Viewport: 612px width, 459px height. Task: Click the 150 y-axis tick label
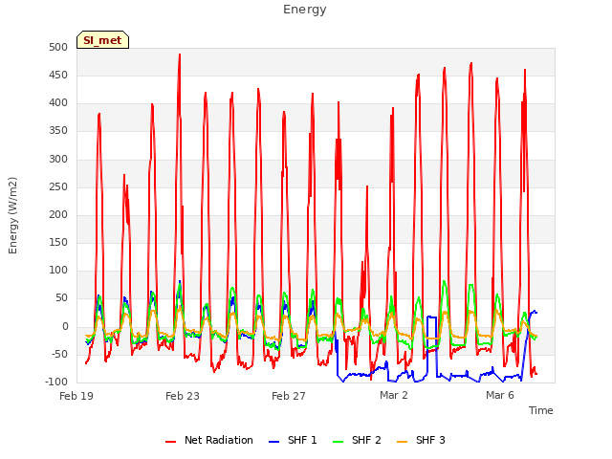tap(58, 242)
